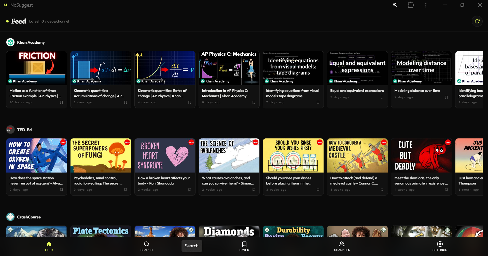Click the CrashCourse channel avatar

pos(10,217)
